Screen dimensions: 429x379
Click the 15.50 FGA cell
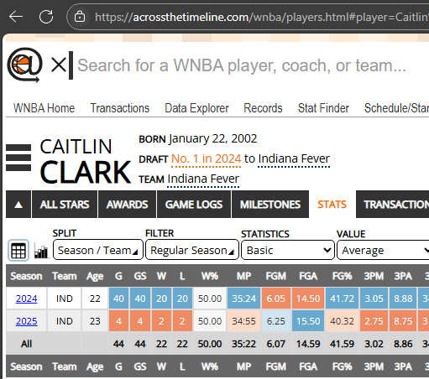point(308,321)
